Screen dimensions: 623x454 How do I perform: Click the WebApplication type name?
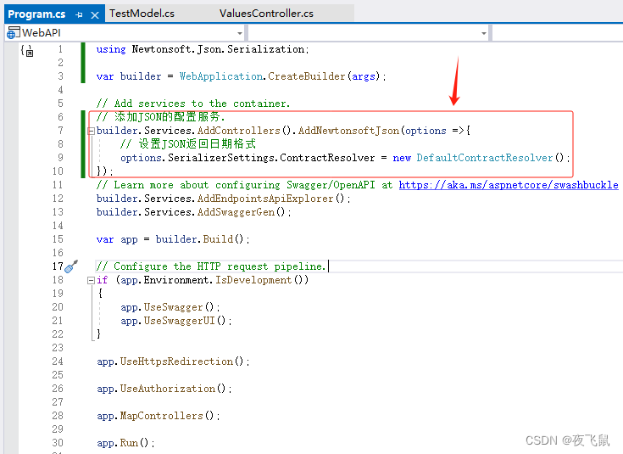click(x=221, y=76)
